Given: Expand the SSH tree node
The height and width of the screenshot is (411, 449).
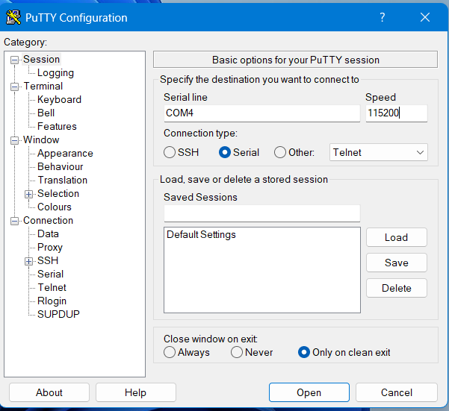Looking at the screenshot, I should click(x=28, y=261).
